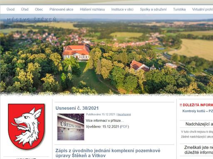Open the PDF attachment link
The width and height of the screenshot is (213, 159).
tap(124, 127)
